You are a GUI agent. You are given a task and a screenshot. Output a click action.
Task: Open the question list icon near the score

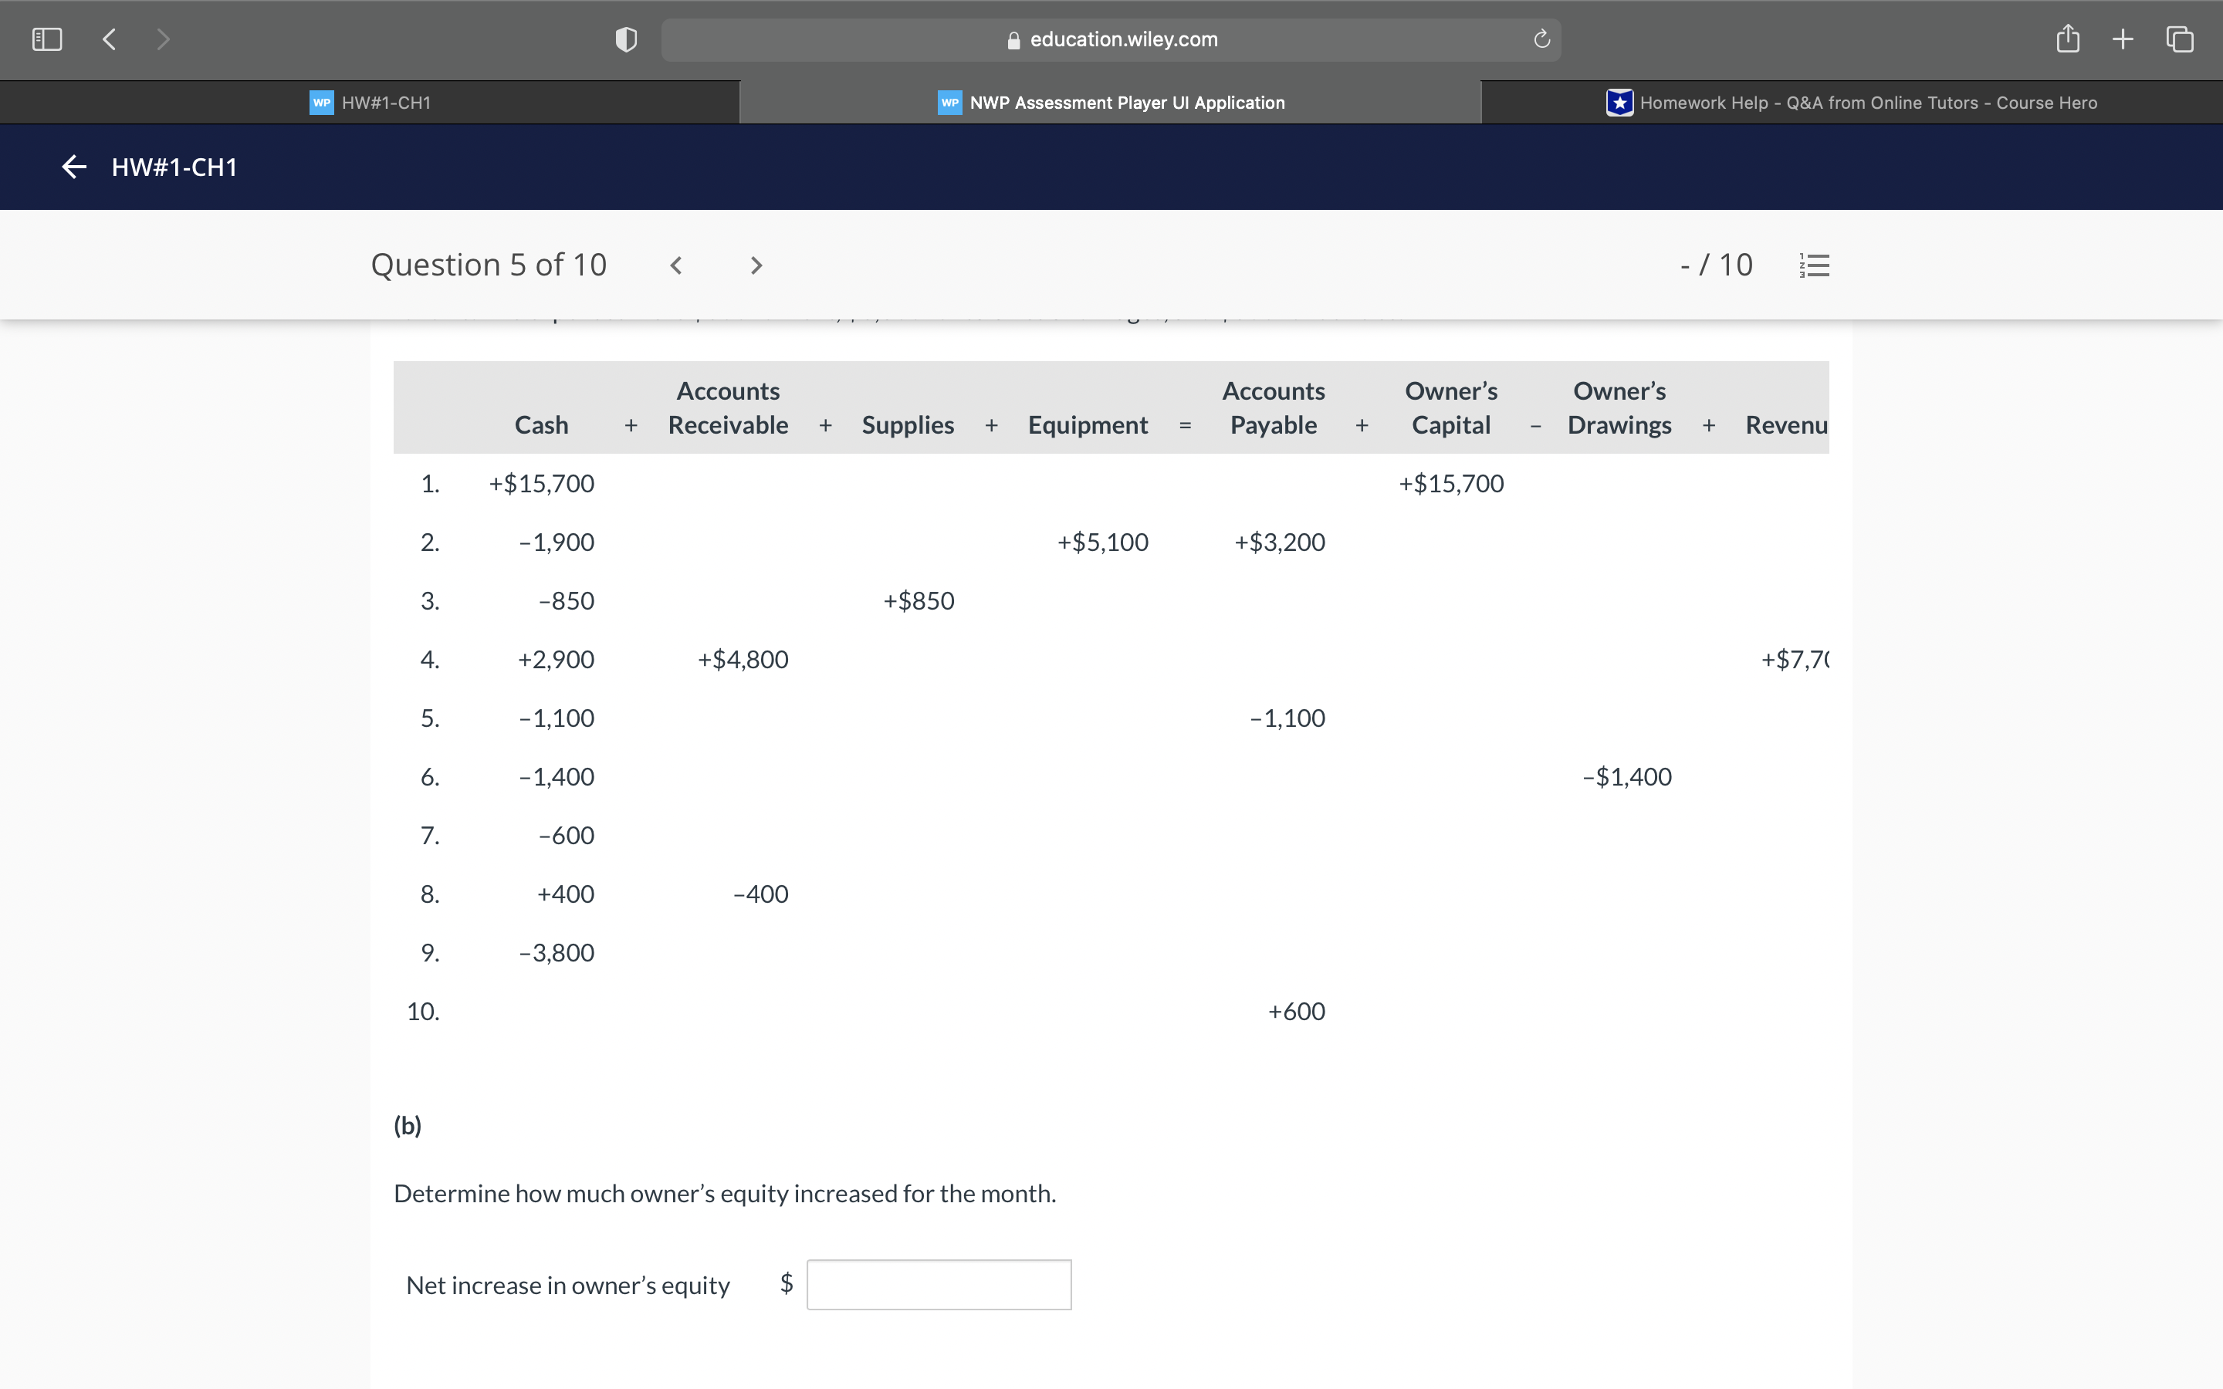tap(1814, 265)
